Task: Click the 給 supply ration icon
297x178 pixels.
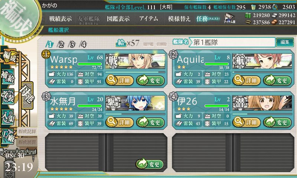Action: [121, 43]
